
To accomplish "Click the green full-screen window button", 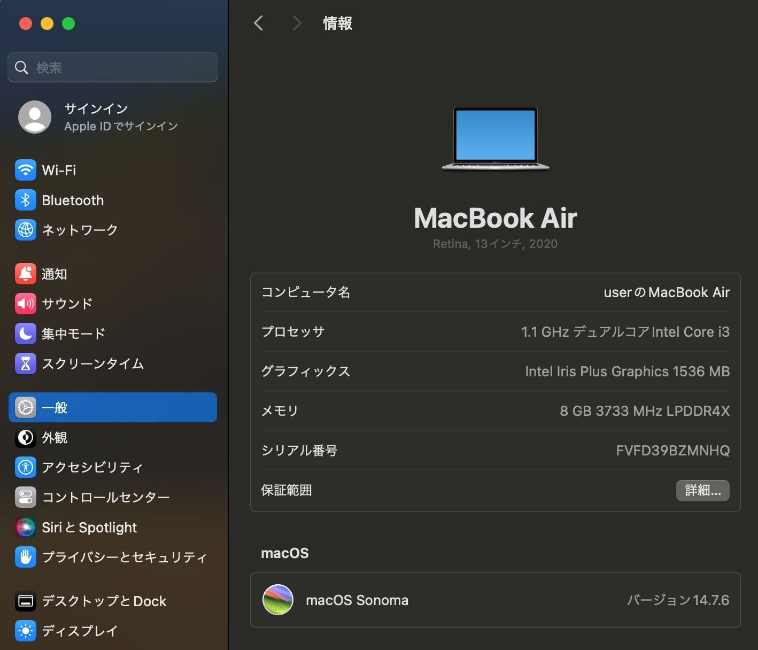I will [x=68, y=24].
